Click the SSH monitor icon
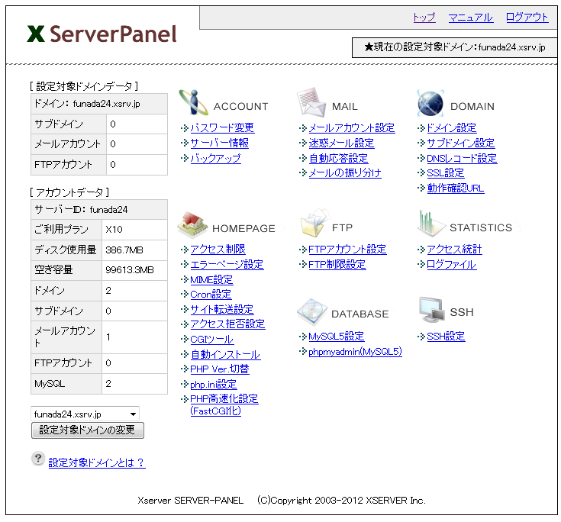This screenshot has height=522, width=561. tap(431, 310)
